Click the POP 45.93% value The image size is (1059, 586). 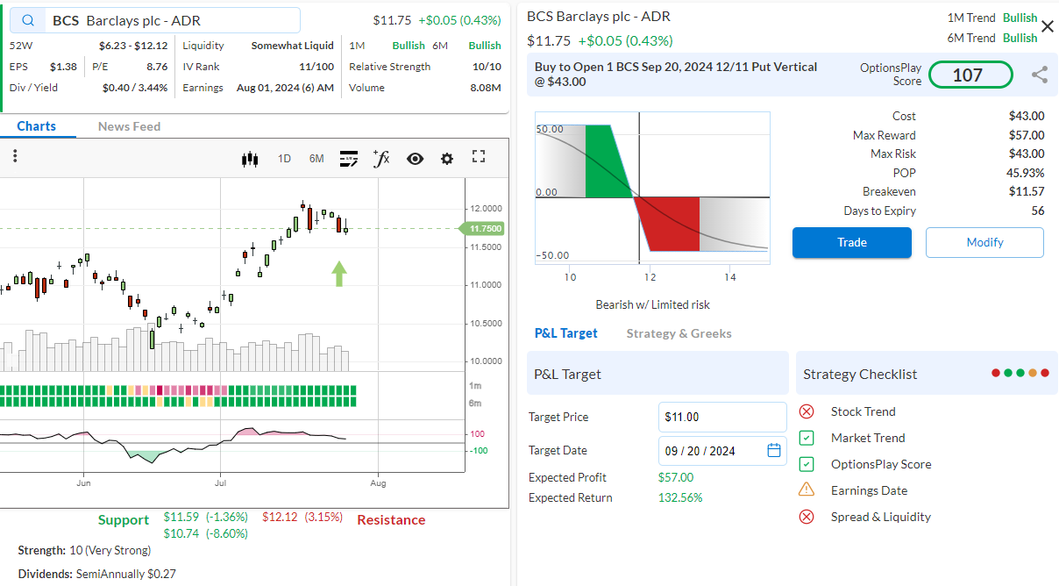1026,173
